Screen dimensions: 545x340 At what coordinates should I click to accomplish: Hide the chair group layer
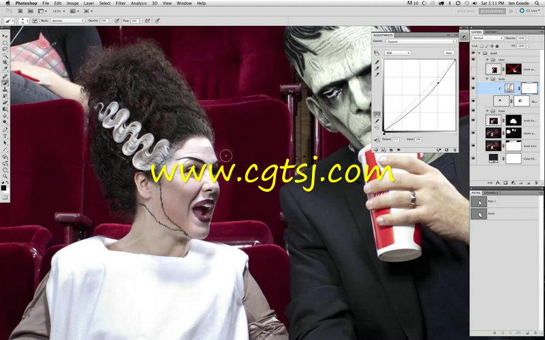pos(473,60)
